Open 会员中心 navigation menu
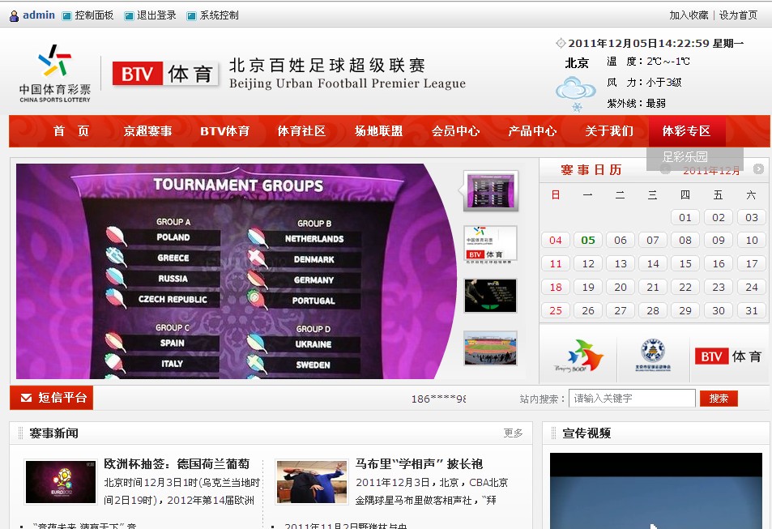772x529 pixels. coord(455,131)
